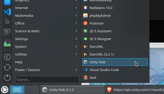Open the Settings category
The image size is (164, 94).
click(x=46, y=39)
